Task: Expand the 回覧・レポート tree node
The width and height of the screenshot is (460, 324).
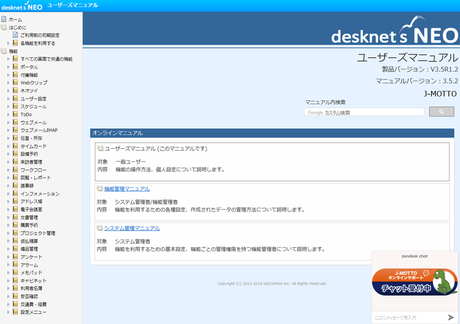Action: (x=8, y=178)
